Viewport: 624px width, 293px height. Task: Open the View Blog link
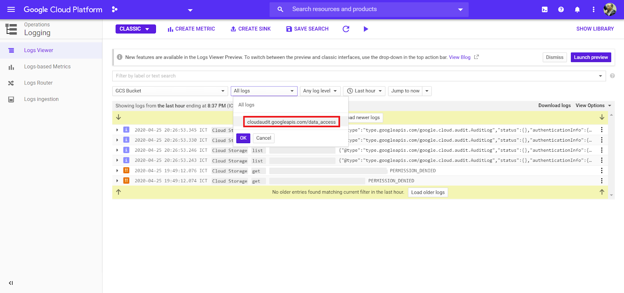460,57
